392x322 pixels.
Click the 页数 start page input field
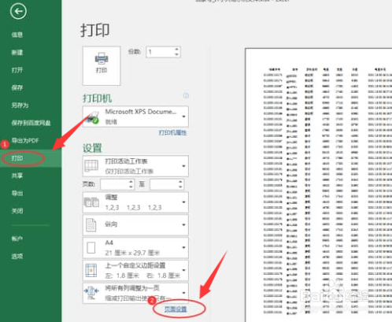pos(115,184)
